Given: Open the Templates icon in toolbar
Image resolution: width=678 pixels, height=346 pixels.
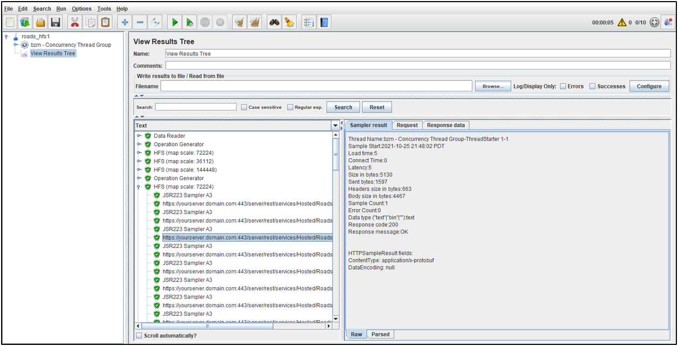Looking at the screenshot, I should coord(25,22).
